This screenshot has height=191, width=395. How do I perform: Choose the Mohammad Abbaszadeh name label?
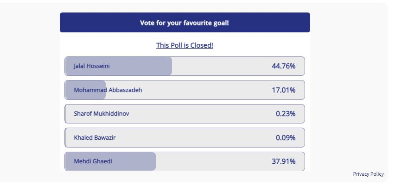[x=108, y=90]
